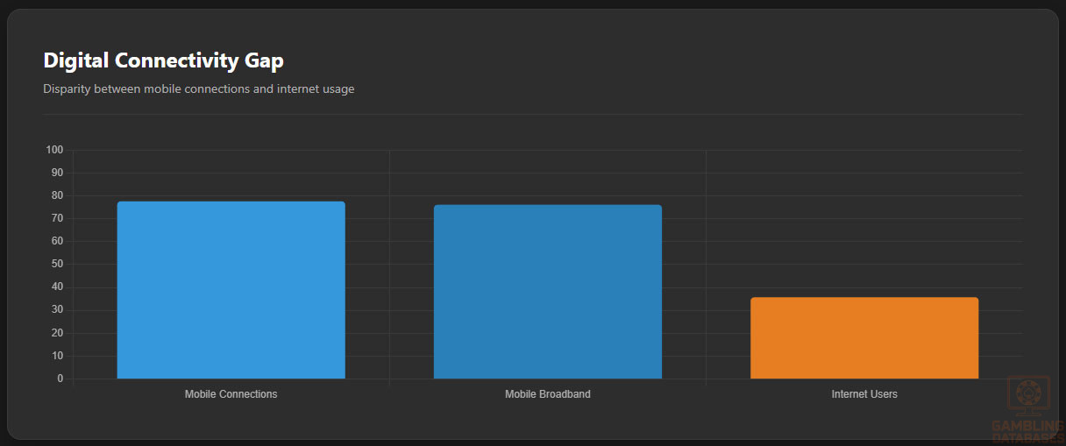The image size is (1066, 446).
Task: Click the Gambling Databases watermark text
Action: (x=1028, y=431)
